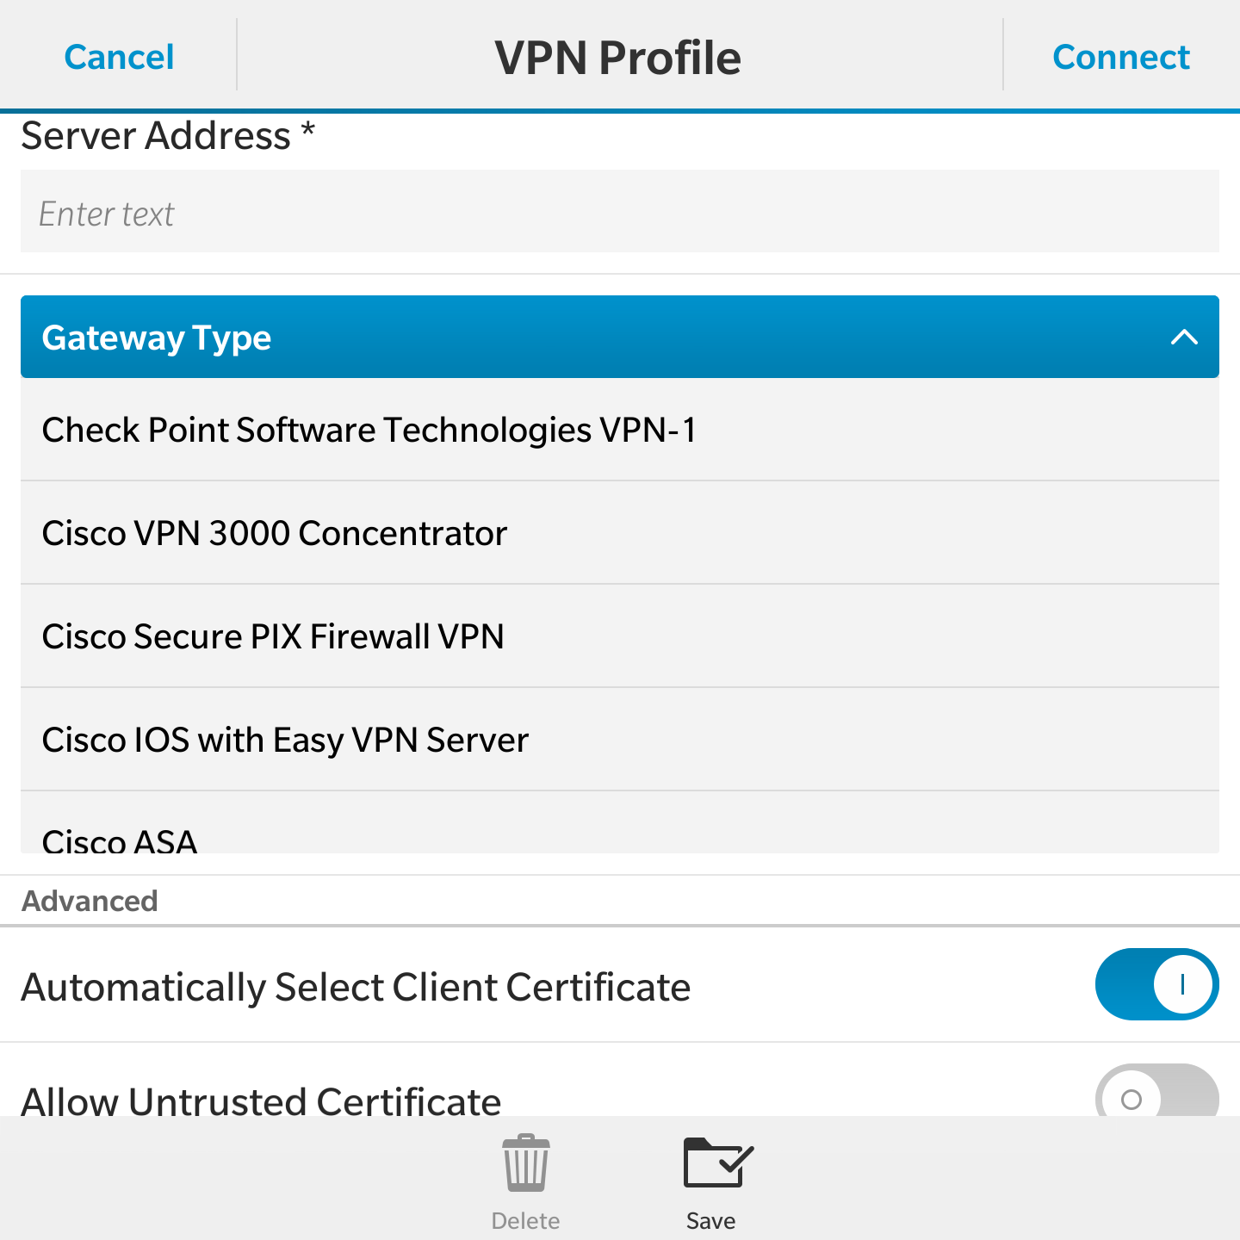
Task: Select Check Point Software Technologies VPN-1
Action: click(x=620, y=430)
